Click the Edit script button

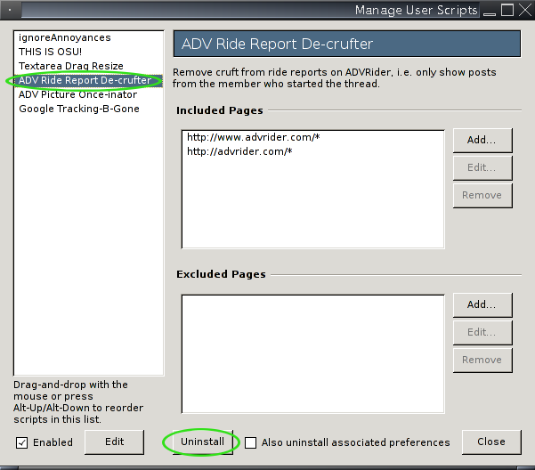[114, 442]
